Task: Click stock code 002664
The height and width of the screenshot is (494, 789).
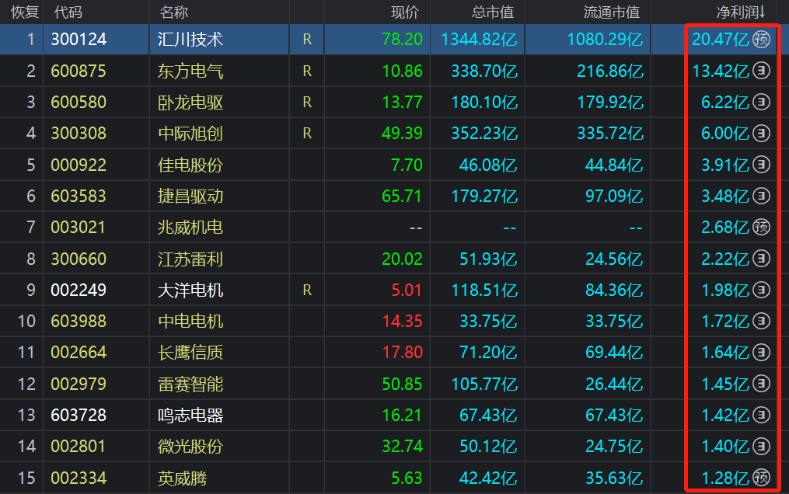Action: [x=79, y=353]
